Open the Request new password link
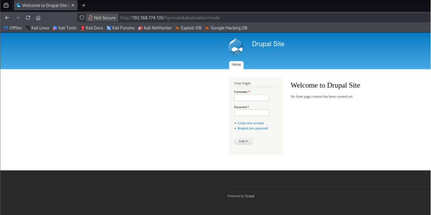This screenshot has width=431, height=215. [x=252, y=128]
